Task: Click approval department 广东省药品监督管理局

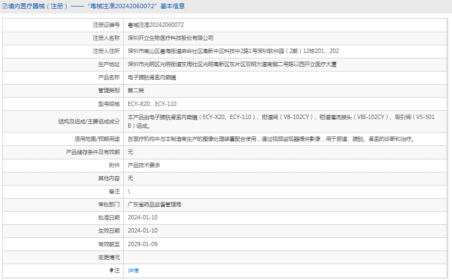Action: click(x=154, y=205)
